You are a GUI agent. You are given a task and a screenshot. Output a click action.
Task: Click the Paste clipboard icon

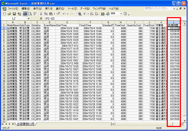(51, 14)
